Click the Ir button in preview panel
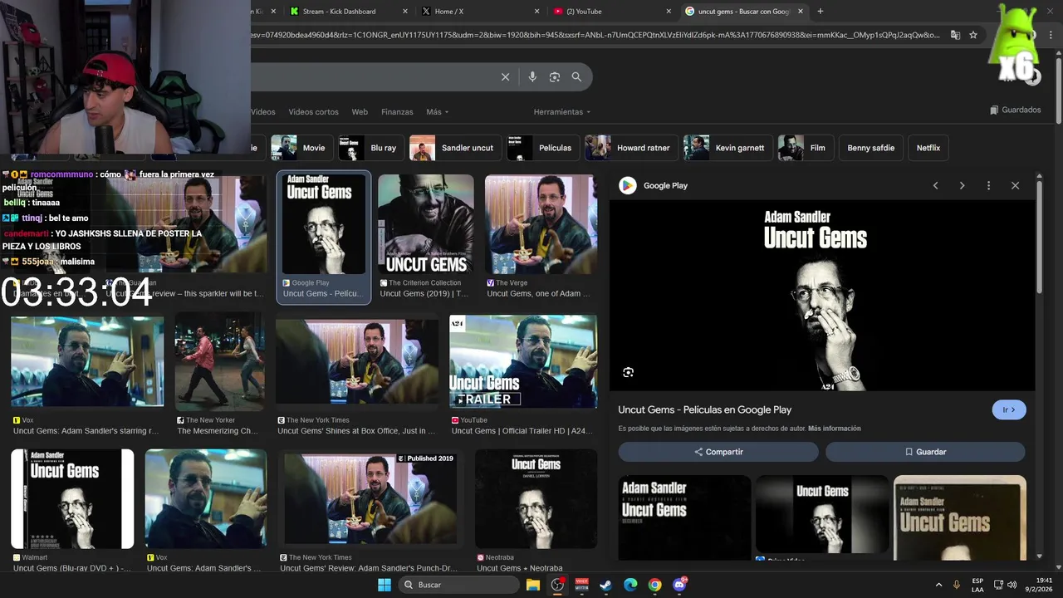Viewport: 1063px width, 598px height. pyautogui.click(x=1009, y=409)
